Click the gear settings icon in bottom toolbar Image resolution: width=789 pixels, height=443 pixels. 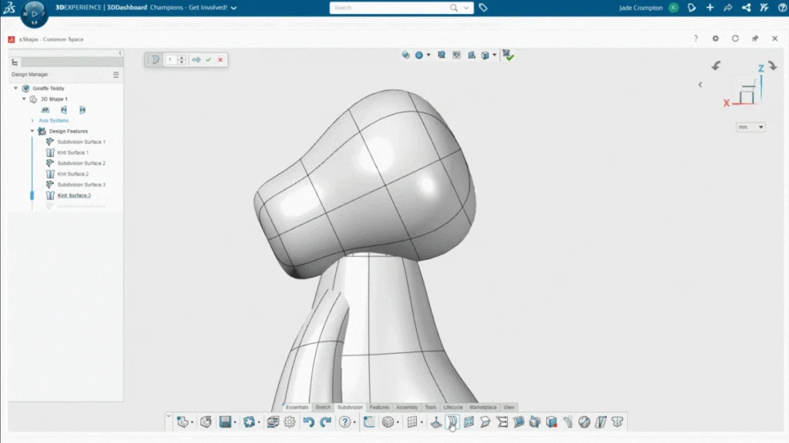point(290,422)
